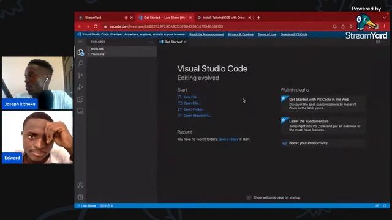Open the Run and Debug view
The image size is (392, 220).
point(80,87)
